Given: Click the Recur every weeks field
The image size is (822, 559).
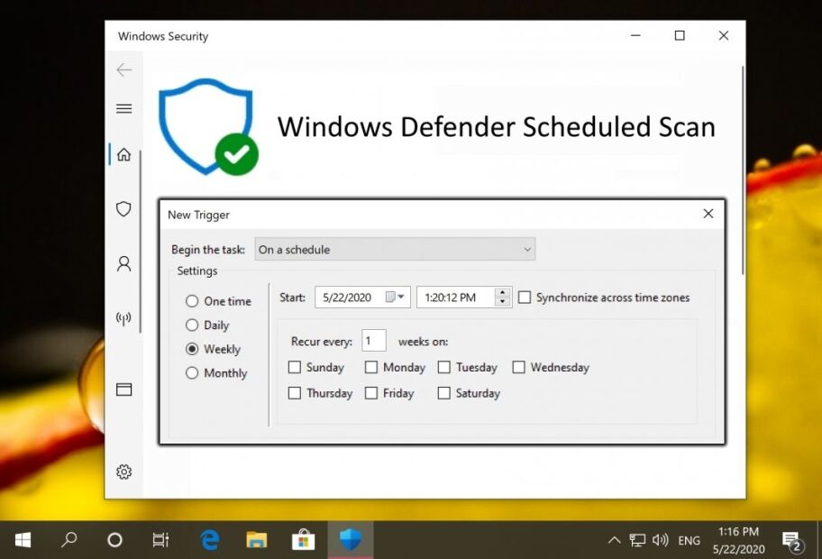Looking at the screenshot, I should pos(374,341).
